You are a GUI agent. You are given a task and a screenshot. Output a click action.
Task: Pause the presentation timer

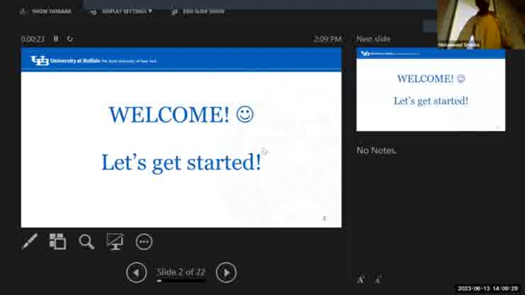56,39
